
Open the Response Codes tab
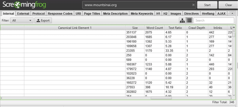(x=60, y=14)
